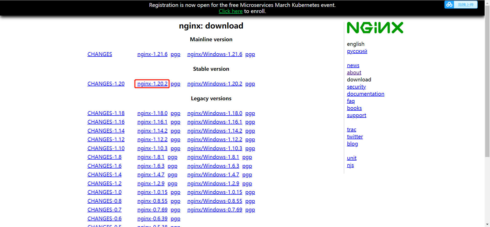Open the 'Click here' enroll link
The height and width of the screenshot is (227, 490).
(x=230, y=11)
